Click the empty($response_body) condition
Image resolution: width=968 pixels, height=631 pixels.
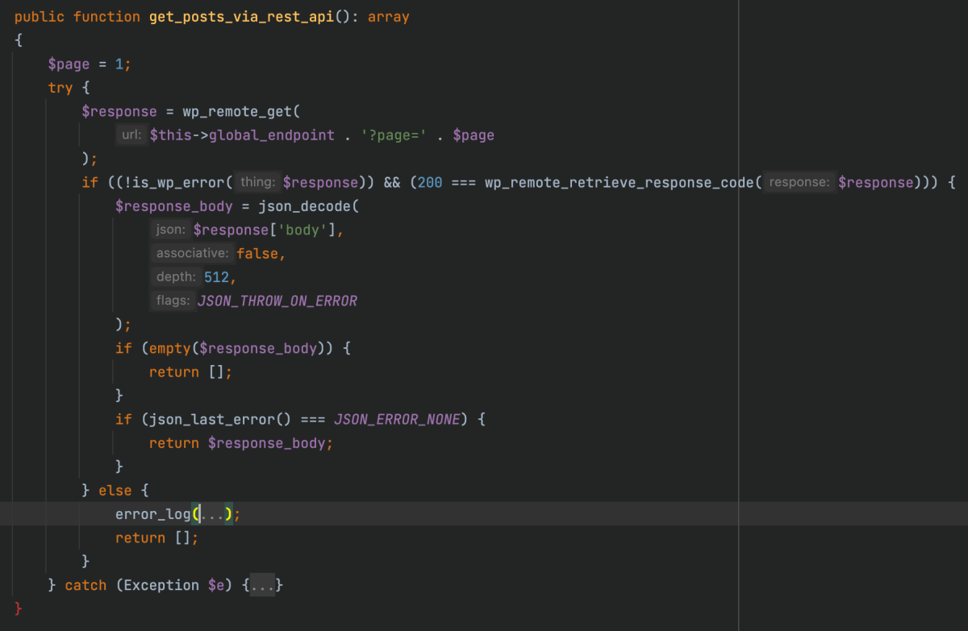click(238, 349)
